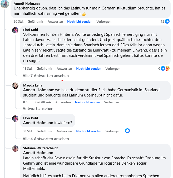The height and width of the screenshot is (178, 173).
Task: Like Magda Lena's comment via 'Gefällt mir'
Action: (43, 102)
